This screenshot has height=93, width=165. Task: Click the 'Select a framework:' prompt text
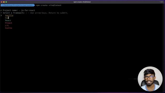tap(14, 13)
